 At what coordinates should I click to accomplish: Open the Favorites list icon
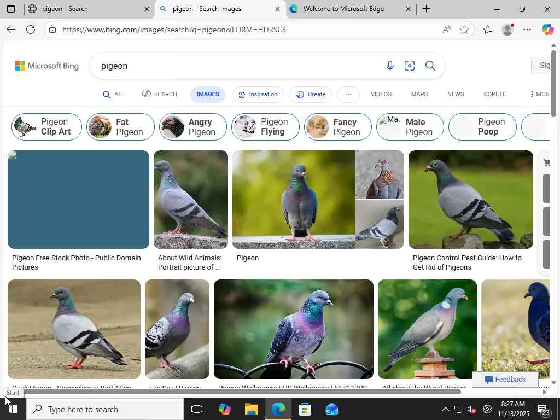click(488, 30)
